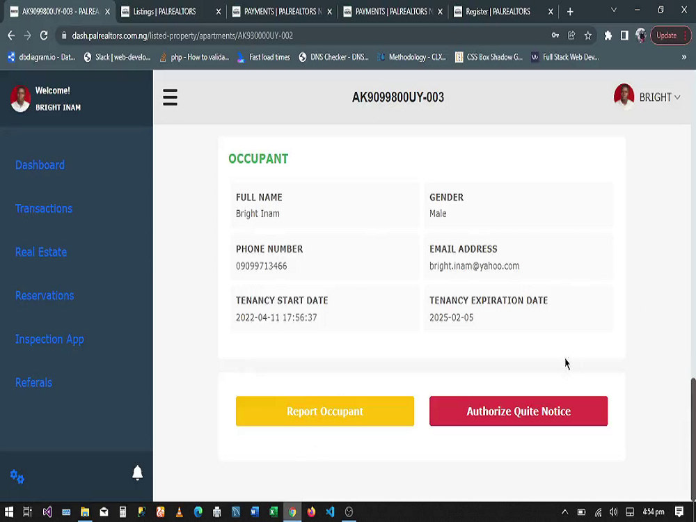Screen dimensions: 696x522
Task: Click the password key icon in address bar
Action: (555, 35)
